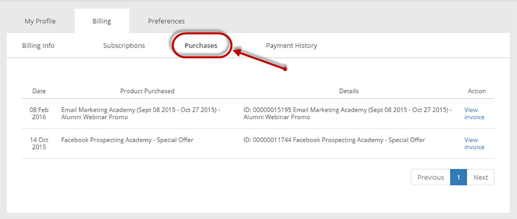Image resolution: width=517 pixels, height=219 pixels.
Task: Click the Next pagination button
Action: pos(480,177)
